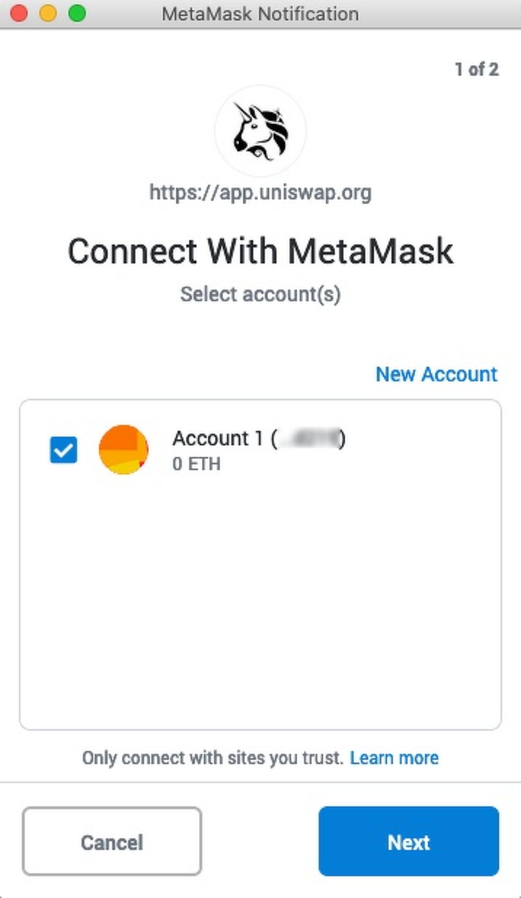The height and width of the screenshot is (898, 521).
Task: Minimize the window with the yellow button
Action: pyautogui.click(x=48, y=14)
